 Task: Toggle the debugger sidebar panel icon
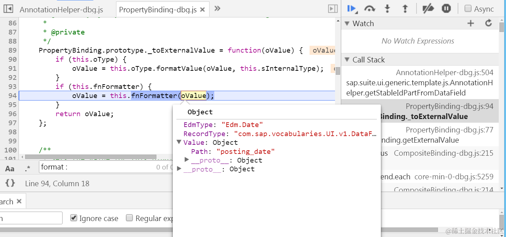[x=332, y=9]
